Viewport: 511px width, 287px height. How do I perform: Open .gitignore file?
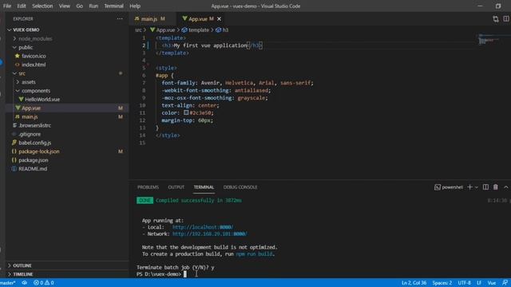(x=30, y=134)
